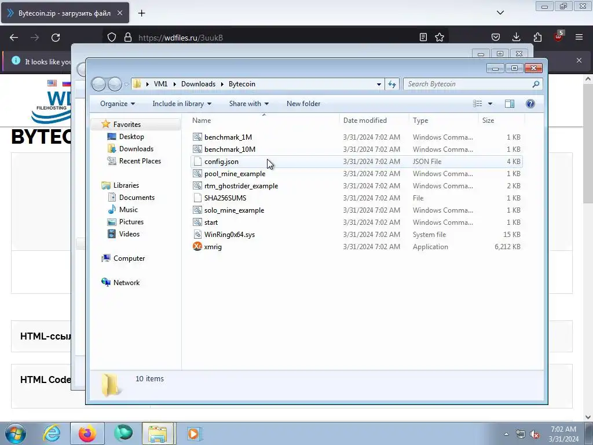Select the benchmark_10M command file icon
The image size is (593, 445).
pos(197,149)
